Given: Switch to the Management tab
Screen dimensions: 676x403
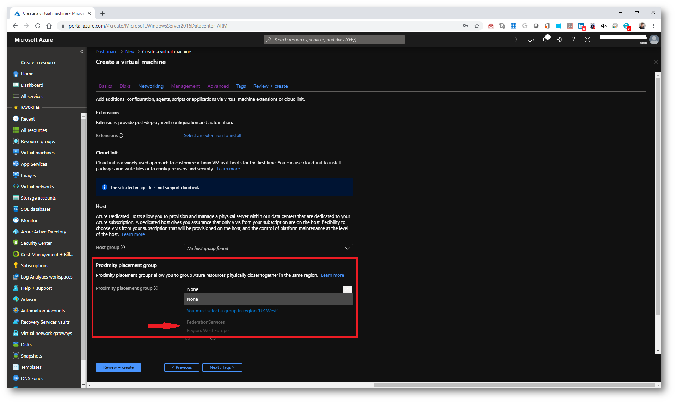Looking at the screenshot, I should tap(185, 86).
